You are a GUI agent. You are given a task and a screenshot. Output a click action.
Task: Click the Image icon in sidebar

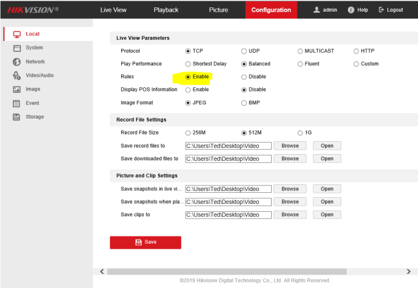click(17, 89)
